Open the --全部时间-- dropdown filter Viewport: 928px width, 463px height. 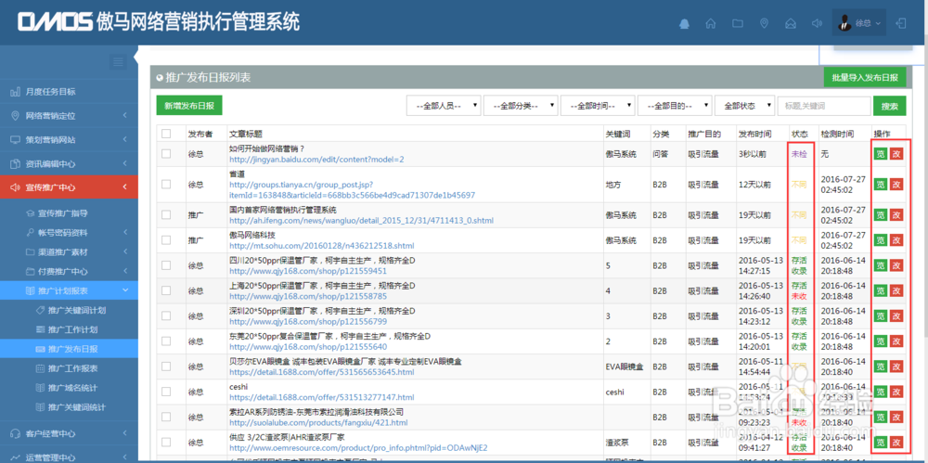[x=598, y=106]
